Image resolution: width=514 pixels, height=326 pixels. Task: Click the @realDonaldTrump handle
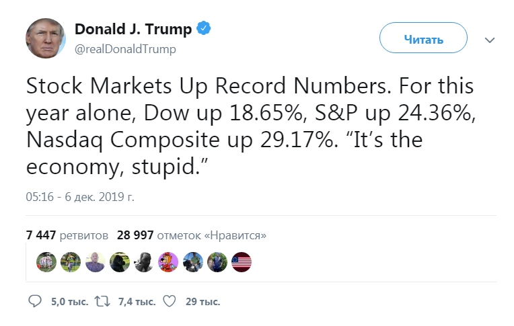[124, 49]
